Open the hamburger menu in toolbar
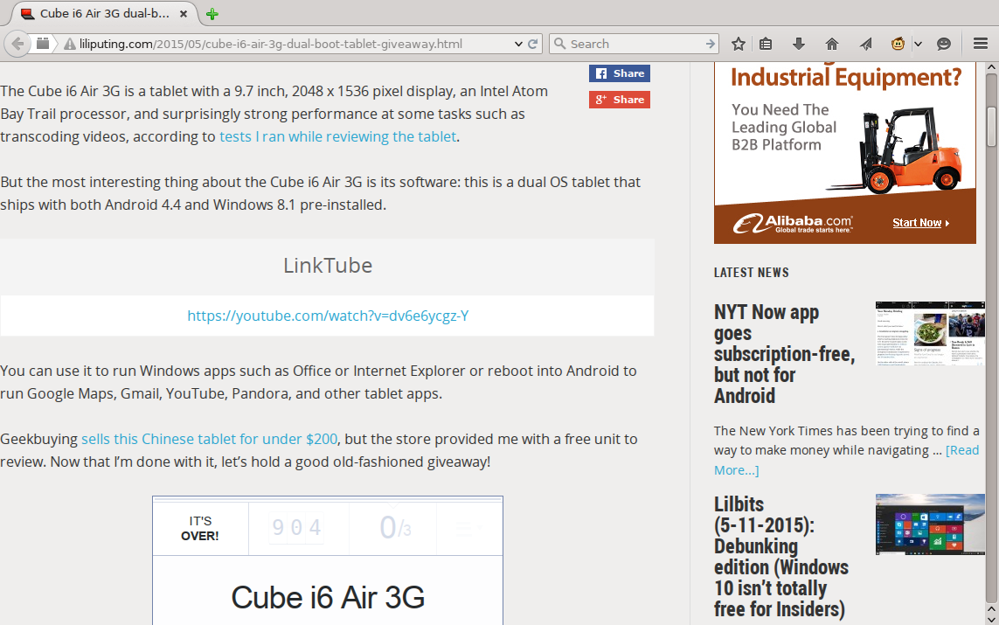Screen dimensions: 999x625 click(981, 44)
